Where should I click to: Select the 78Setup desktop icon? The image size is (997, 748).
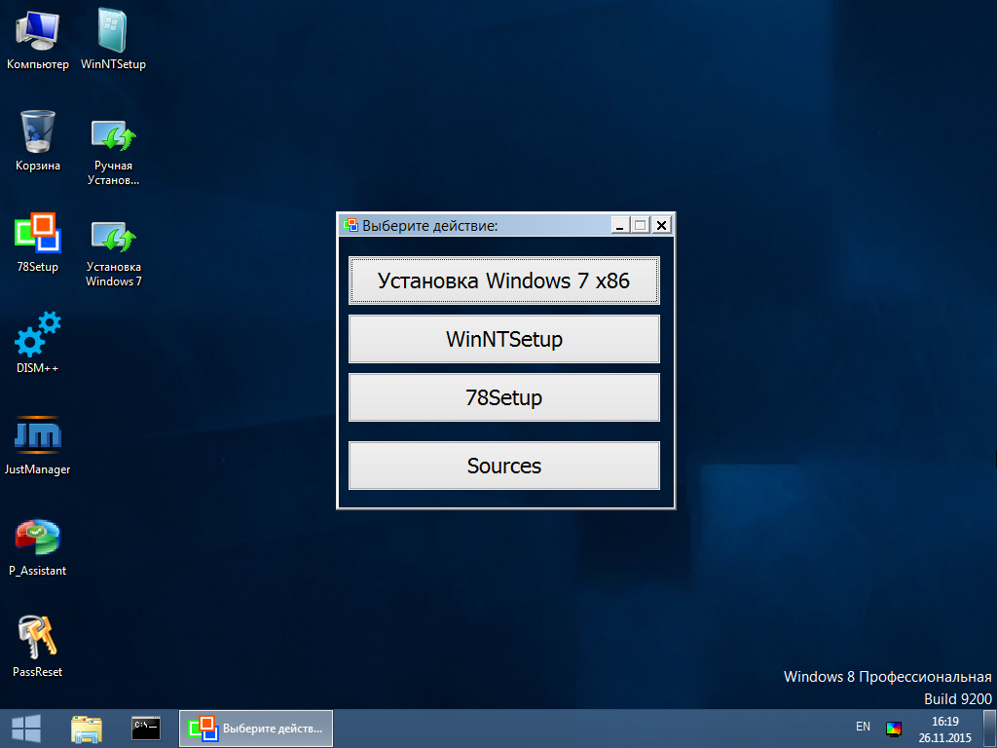pos(38,242)
